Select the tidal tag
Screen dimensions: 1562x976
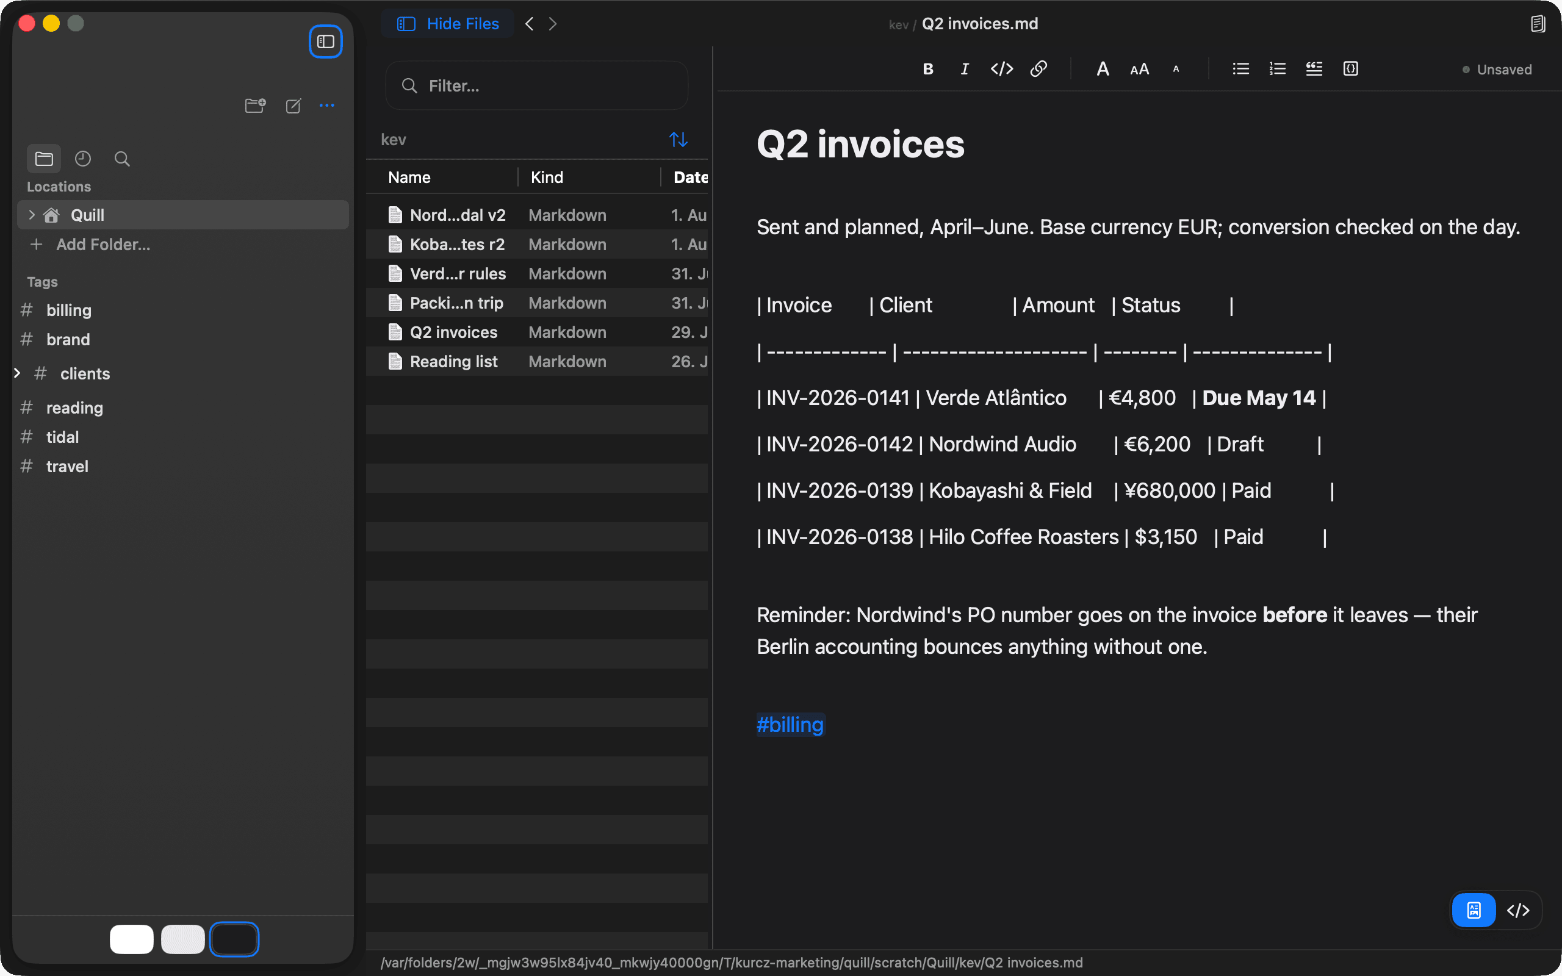tap(62, 437)
